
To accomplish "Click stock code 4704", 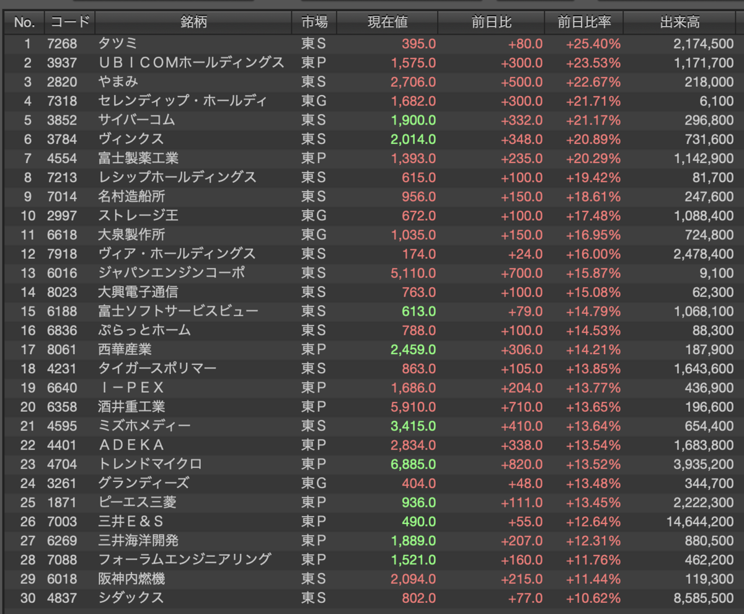I will coord(62,465).
